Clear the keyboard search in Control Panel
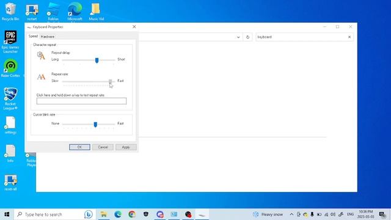 (x=349, y=37)
